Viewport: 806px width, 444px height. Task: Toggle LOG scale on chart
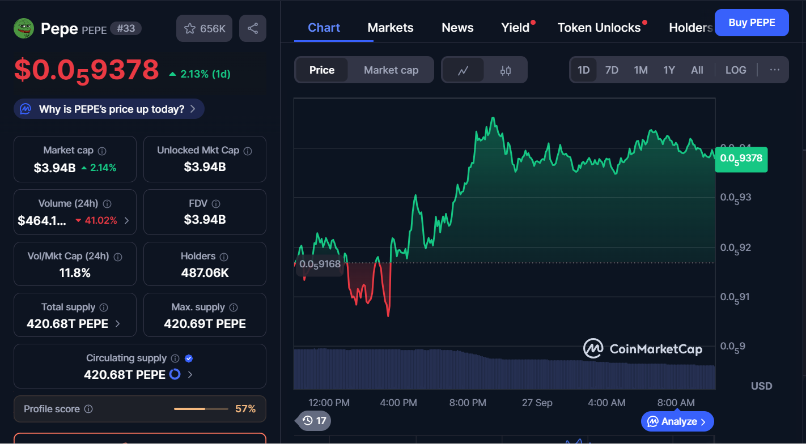tap(736, 70)
